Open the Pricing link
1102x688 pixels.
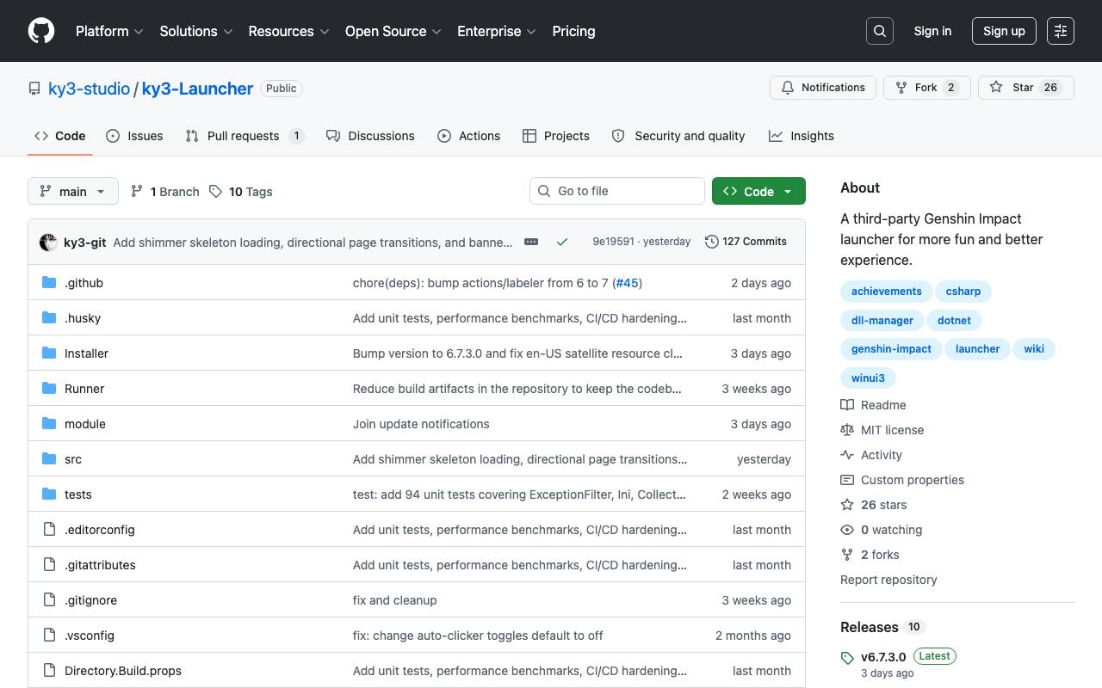(573, 31)
